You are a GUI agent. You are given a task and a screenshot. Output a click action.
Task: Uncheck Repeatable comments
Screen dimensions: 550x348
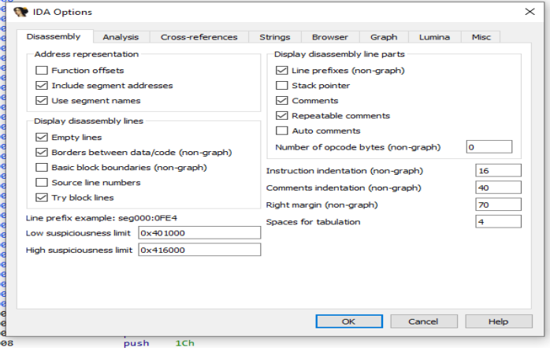click(x=281, y=116)
